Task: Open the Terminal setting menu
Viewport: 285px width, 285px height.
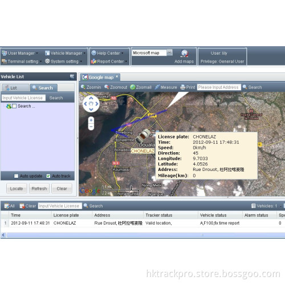Action: [22, 62]
